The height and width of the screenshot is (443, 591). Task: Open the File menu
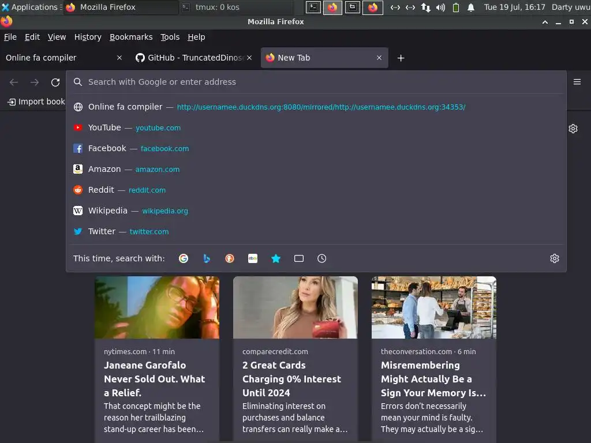point(10,37)
